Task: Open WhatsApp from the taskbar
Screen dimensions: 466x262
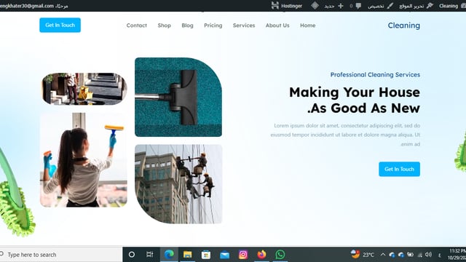Action: click(280, 255)
